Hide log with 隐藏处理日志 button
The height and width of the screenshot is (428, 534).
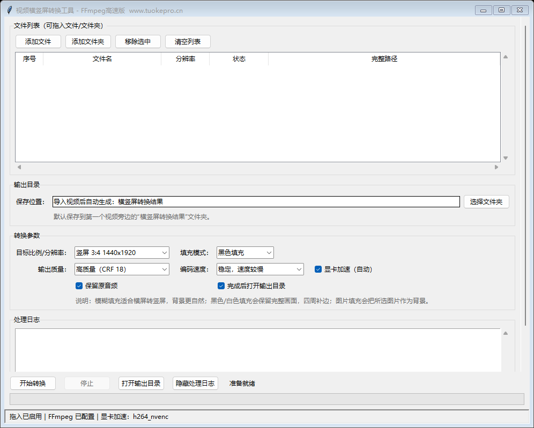point(195,384)
